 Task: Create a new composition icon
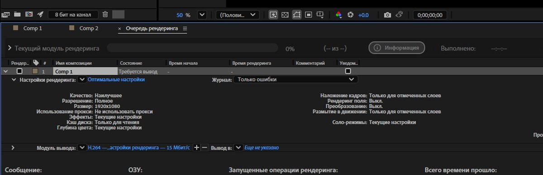(29, 14)
